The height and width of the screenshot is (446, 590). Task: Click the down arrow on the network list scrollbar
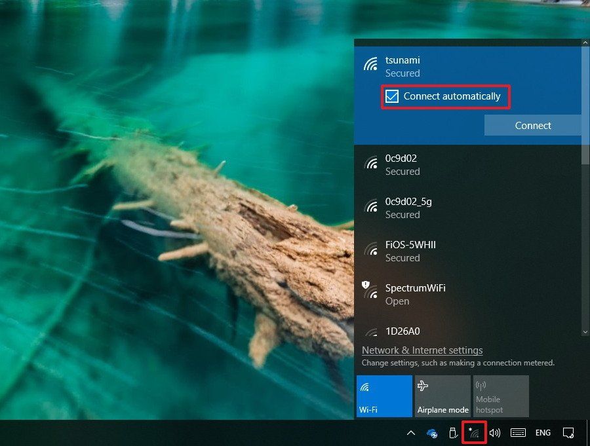point(585,331)
